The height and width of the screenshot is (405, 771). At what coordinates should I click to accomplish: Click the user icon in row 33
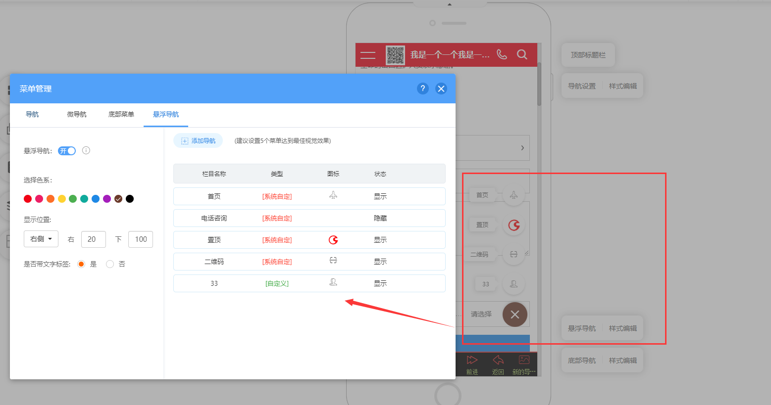(333, 282)
